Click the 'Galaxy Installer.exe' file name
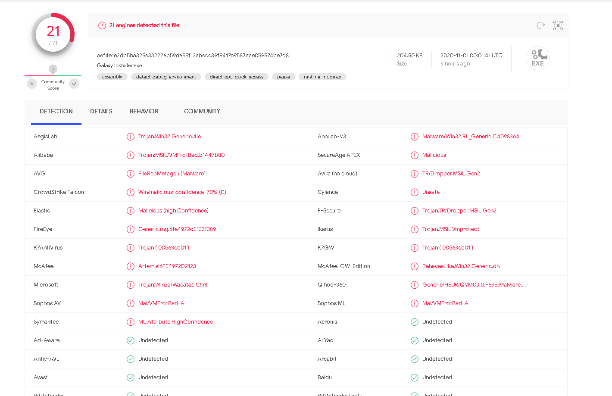Screen dimensions: 612x396 [x=119, y=65]
